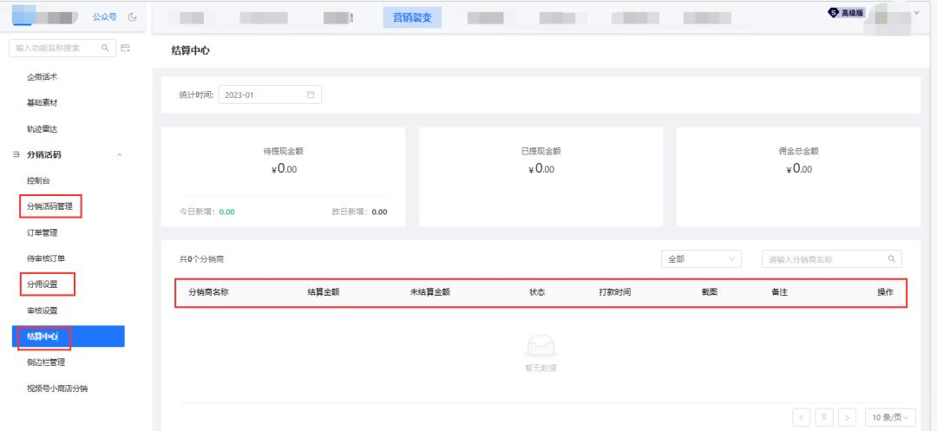Select 订单管理 menu item
The width and height of the screenshot is (937, 431).
[43, 232]
